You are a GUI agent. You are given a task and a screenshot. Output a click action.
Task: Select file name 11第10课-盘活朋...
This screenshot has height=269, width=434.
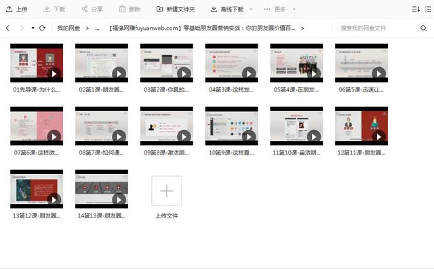click(296, 152)
